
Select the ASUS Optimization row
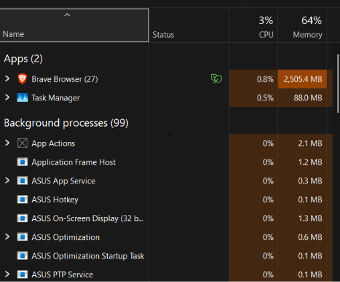pos(166,237)
